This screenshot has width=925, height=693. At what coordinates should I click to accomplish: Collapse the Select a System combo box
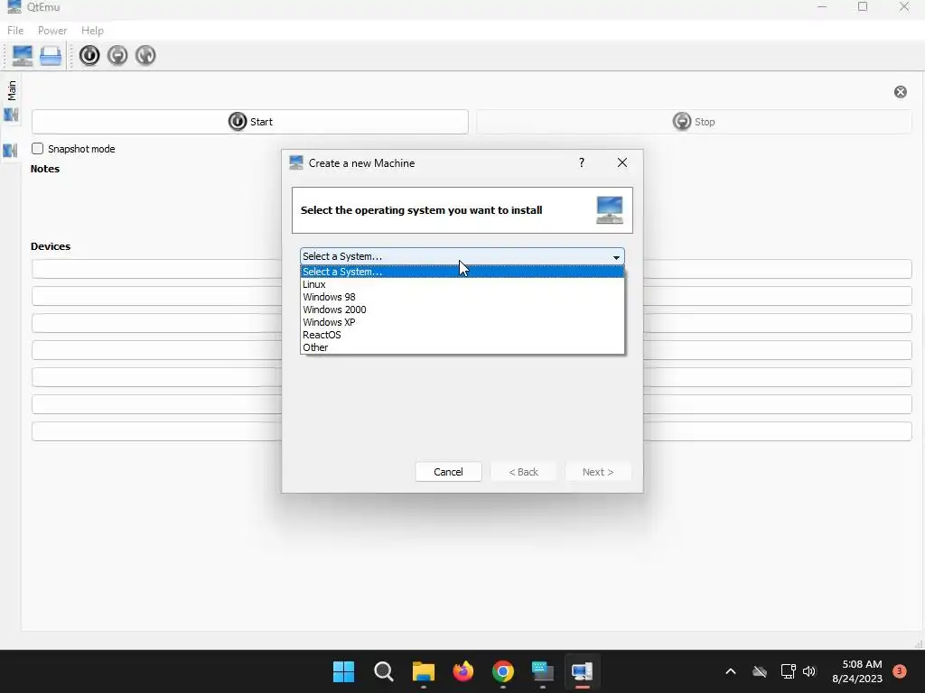coord(462,256)
